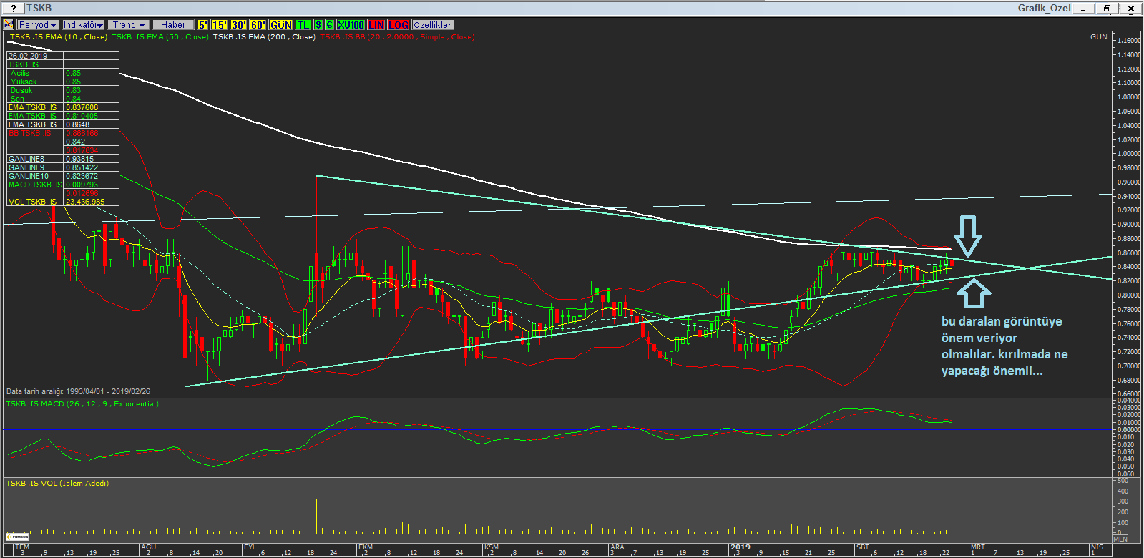Toggle XU100 relative comparison
The image size is (1144, 558).
coord(351,24)
